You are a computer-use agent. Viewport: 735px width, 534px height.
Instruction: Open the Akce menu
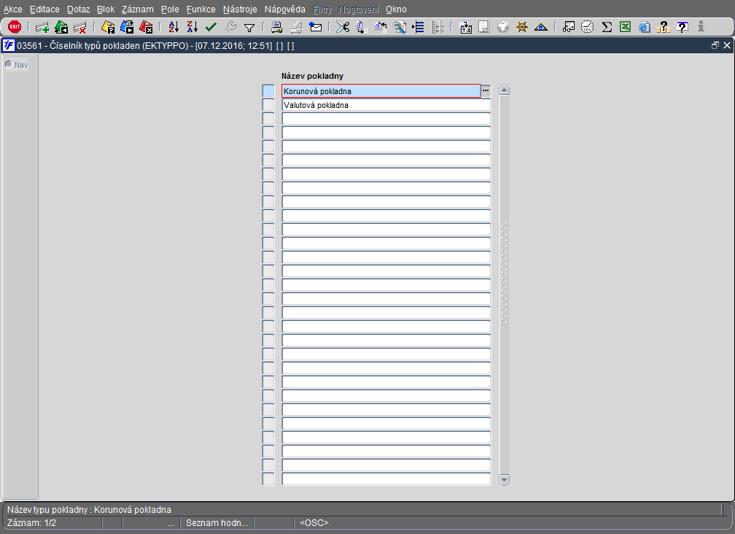(x=12, y=9)
